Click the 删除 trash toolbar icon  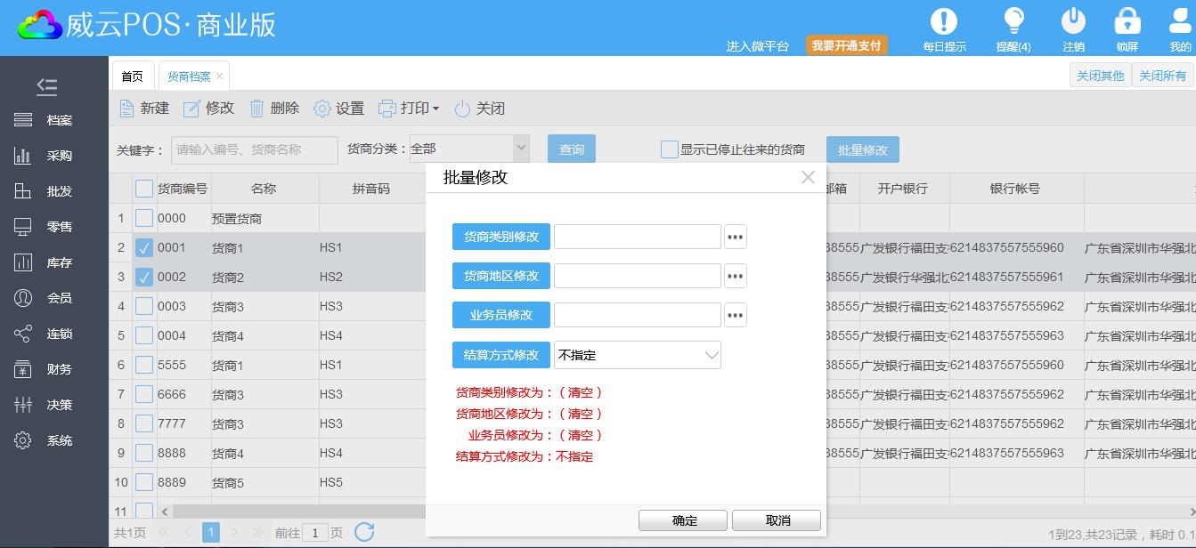pos(257,109)
